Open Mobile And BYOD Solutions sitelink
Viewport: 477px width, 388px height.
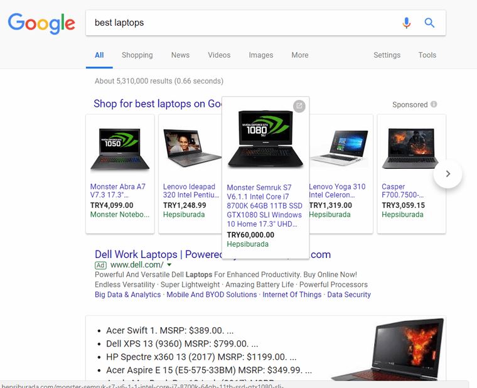click(212, 294)
